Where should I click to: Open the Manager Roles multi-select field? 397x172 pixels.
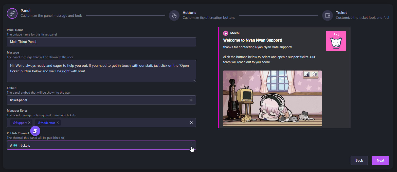tap(124, 123)
